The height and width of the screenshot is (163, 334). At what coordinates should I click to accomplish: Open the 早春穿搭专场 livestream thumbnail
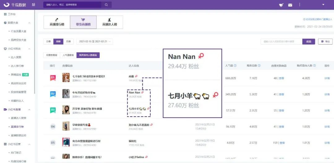[66, 126]
